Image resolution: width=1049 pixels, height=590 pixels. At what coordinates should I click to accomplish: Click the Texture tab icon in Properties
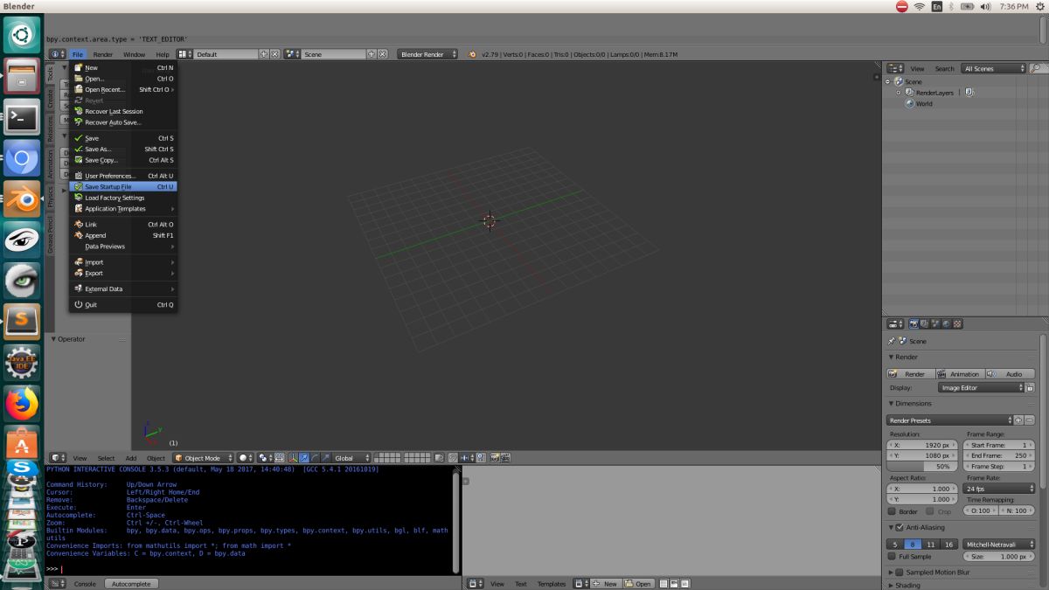pyautogui.click(x=957, y=324)
